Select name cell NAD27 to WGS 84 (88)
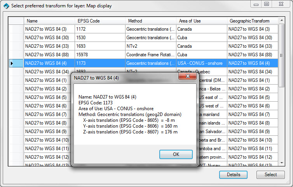293x187 pixels. pyautogui.click(x=49, y=55)
